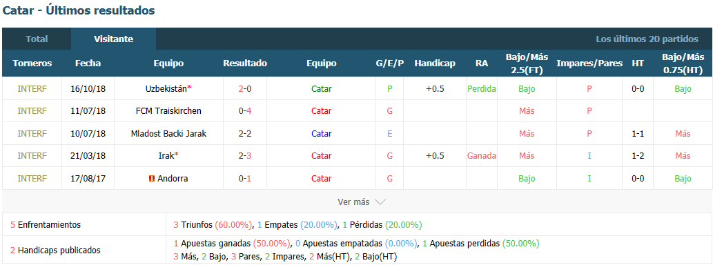Click the 2-3 result against Irak

pyautogui.click(x=245, y=156)
